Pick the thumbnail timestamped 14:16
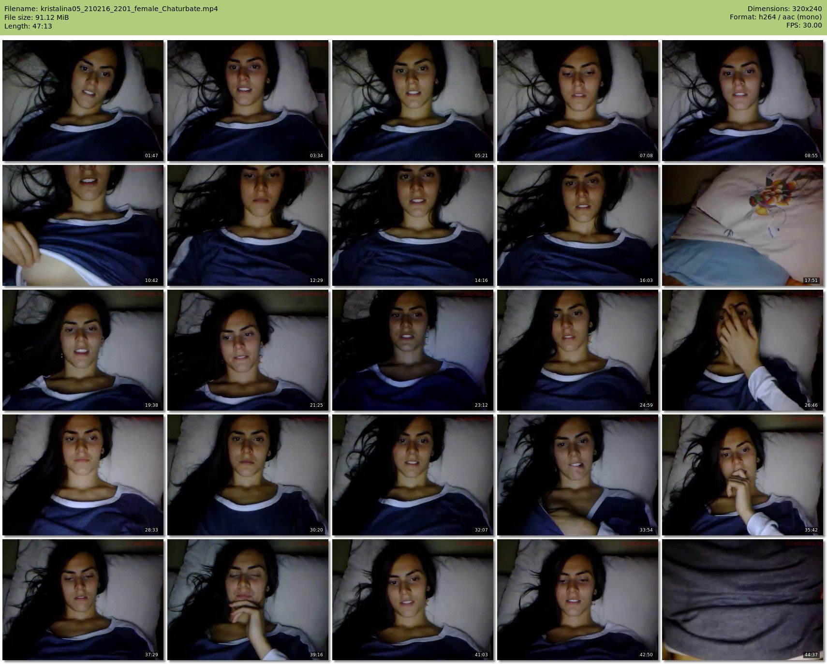This screenshot has width=827, height=664. pos(413,225)
